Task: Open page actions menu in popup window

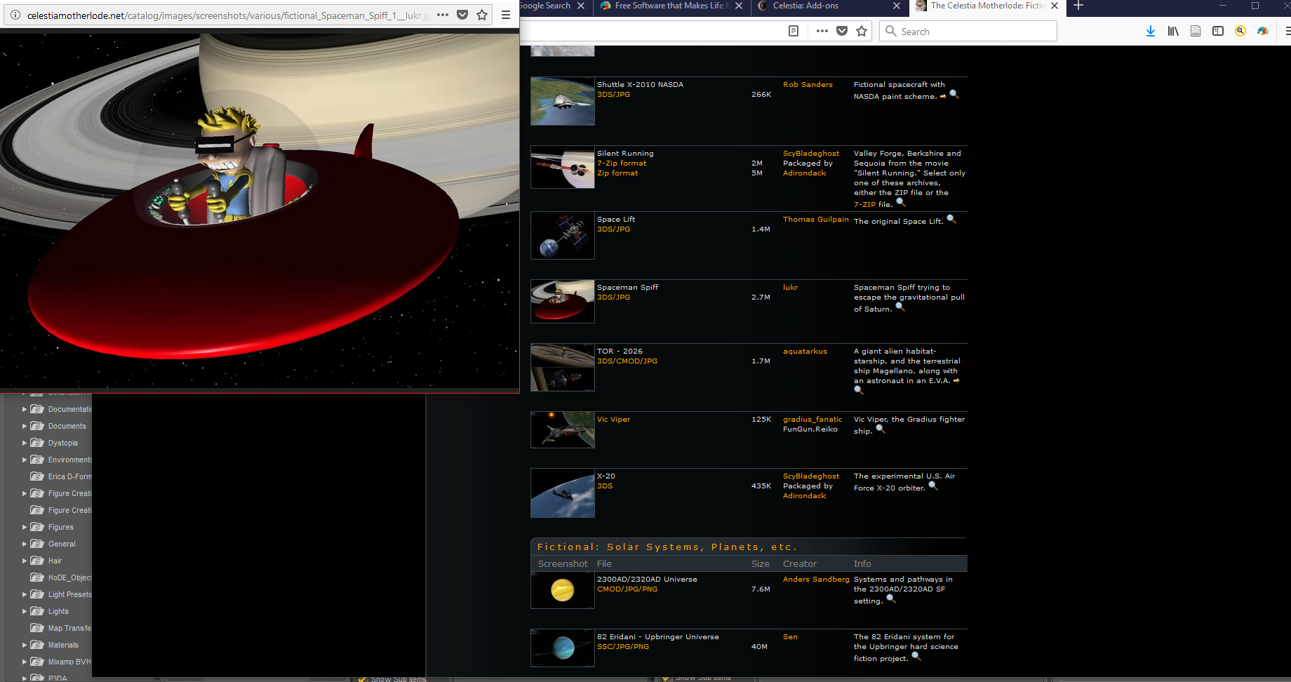Action: [x=442, y=15]
